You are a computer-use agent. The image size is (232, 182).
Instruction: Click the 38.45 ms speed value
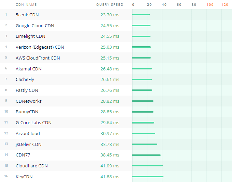tap(110, 155)
